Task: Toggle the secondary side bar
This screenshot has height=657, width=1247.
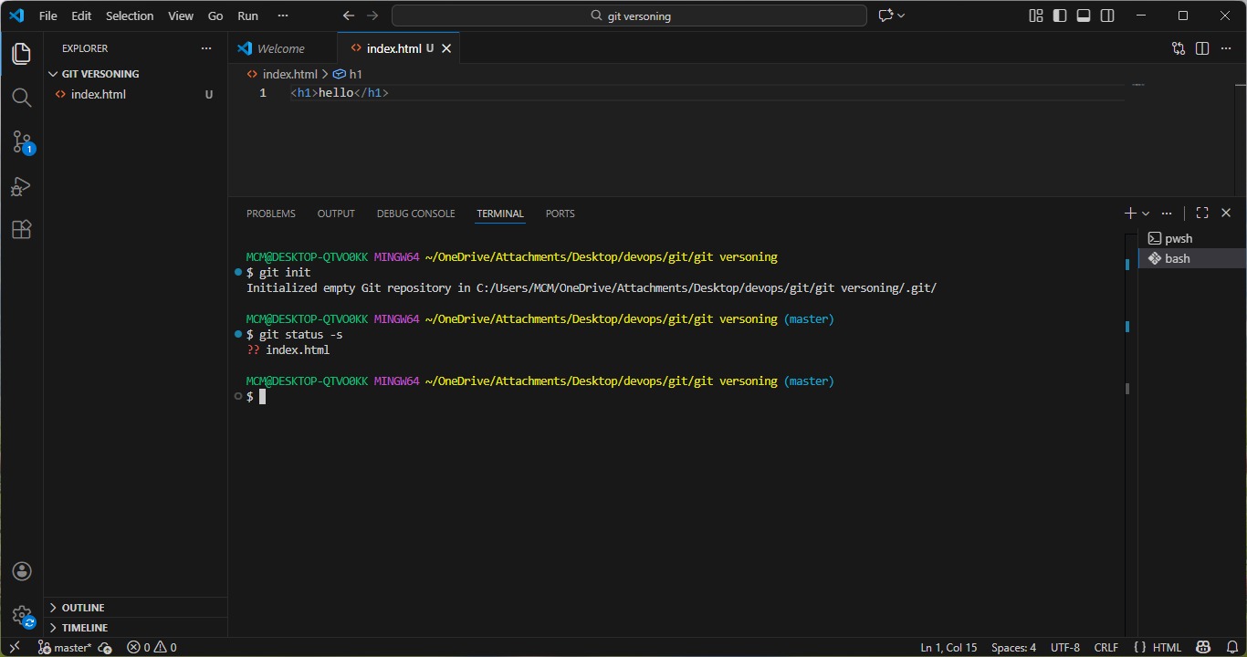Action: [x=1107, y=16]
